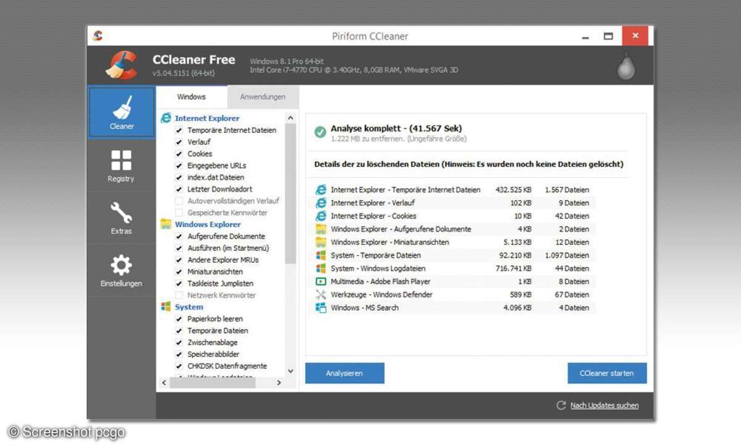This screenshot has height=445, width=741.
Task: Click the list scroll-down arrow
Action: point(291,371)
